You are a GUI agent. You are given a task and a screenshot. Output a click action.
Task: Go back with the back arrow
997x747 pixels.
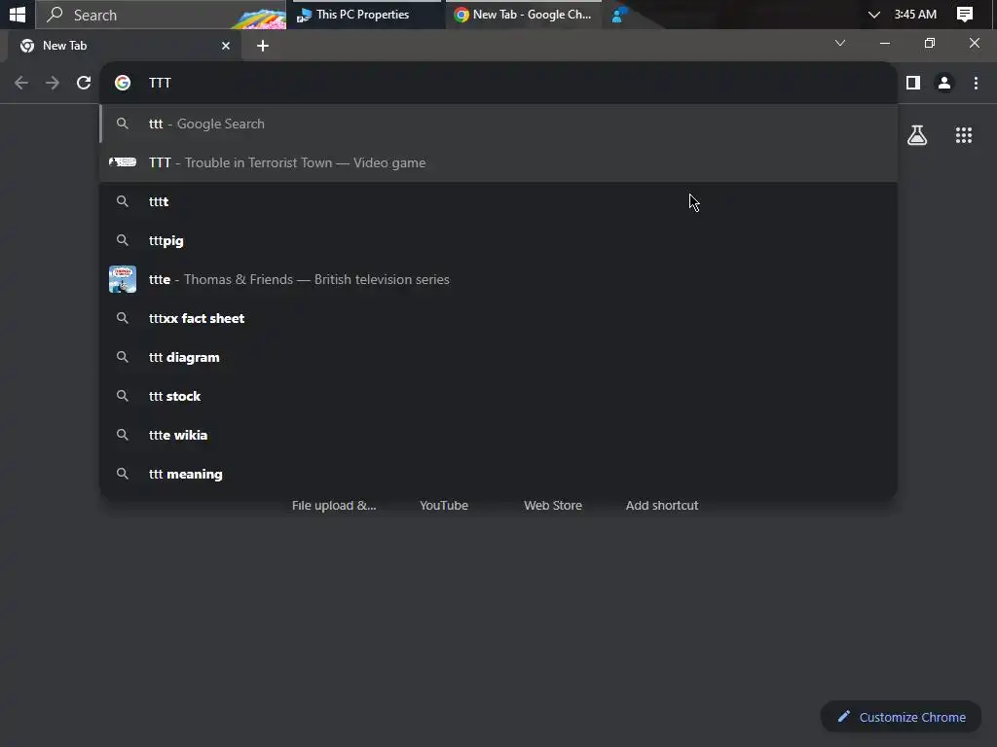tap(21, 83)
